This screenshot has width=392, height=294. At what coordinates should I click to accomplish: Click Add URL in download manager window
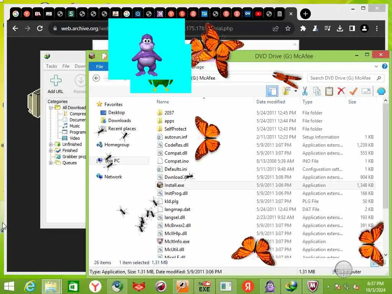(56, 85)
